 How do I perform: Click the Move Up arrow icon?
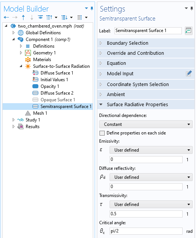pyautogui.click(x=23, y=18)
